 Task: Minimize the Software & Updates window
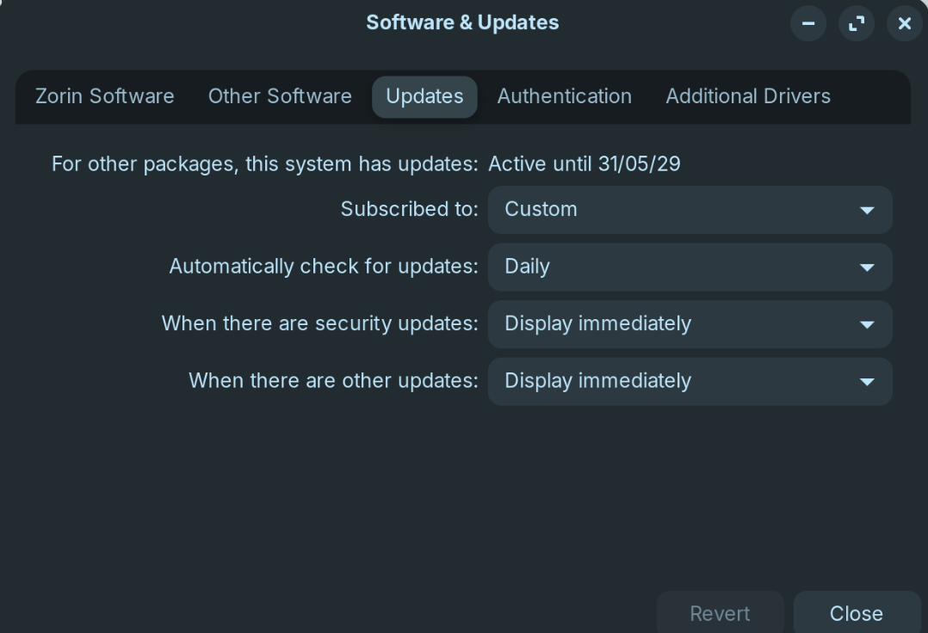(807, 24)
